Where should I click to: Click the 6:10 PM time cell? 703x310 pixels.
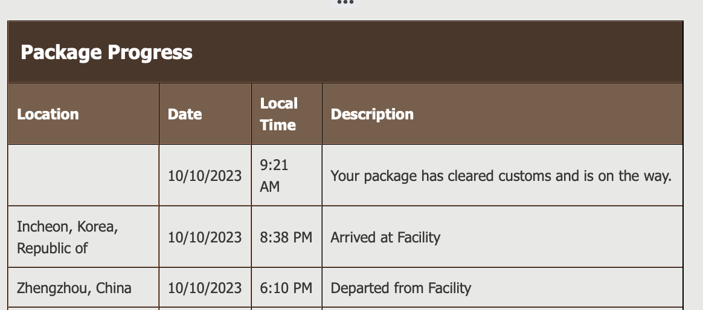[286, 288]
